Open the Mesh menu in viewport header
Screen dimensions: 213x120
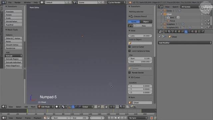coord(33,107)
